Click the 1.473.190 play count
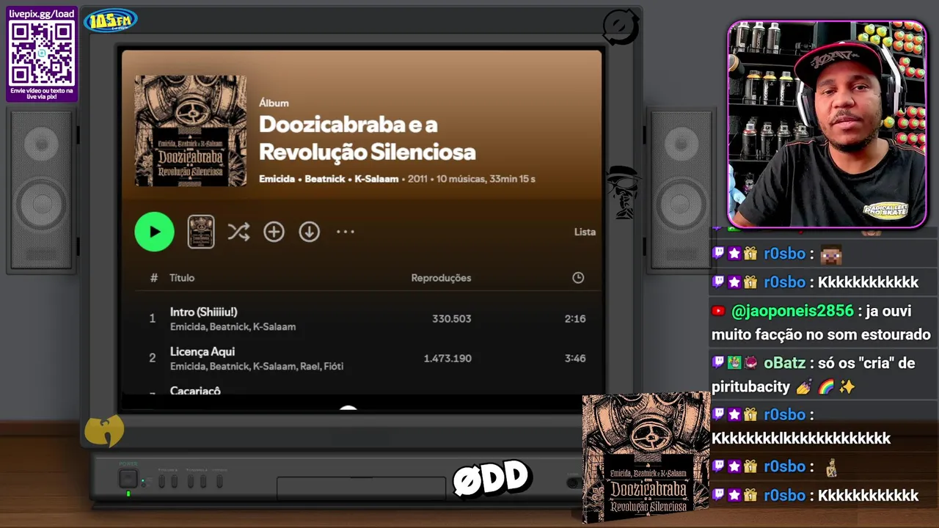The image size is (939, 528). pyautogui.click(x=447, y=359)
